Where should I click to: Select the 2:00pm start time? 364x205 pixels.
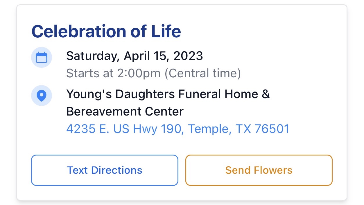(139, 74)
